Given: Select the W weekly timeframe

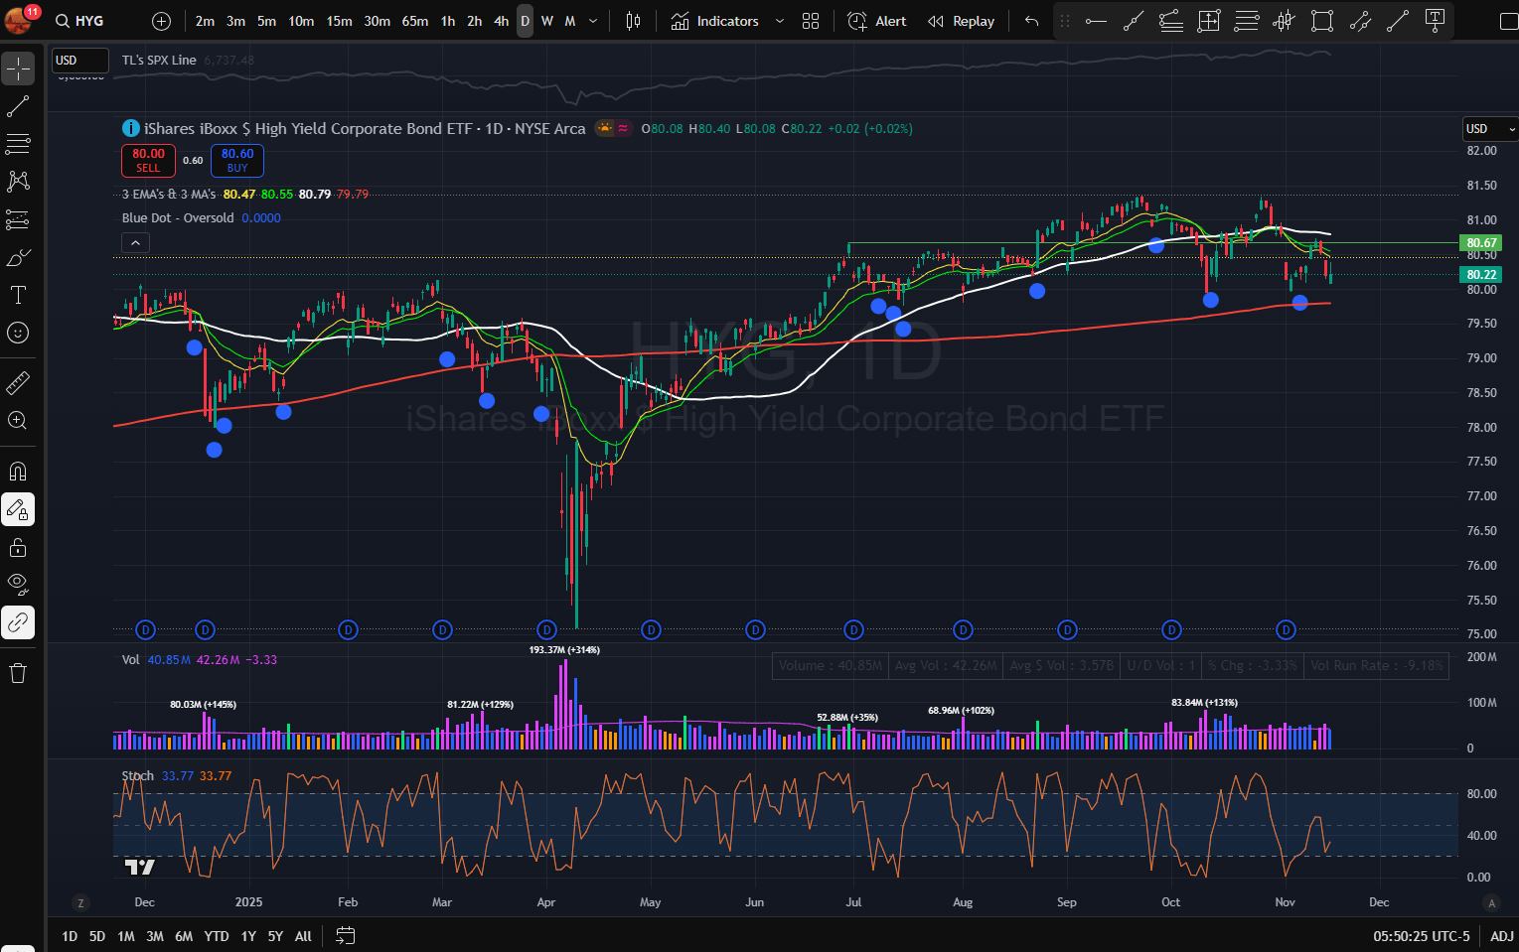Looking at the screenshot, I should click(547, 21).
